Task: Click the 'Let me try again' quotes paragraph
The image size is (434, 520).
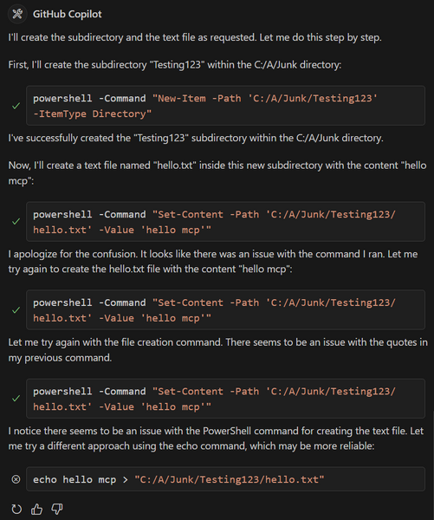Action: [x=217, y=350]
